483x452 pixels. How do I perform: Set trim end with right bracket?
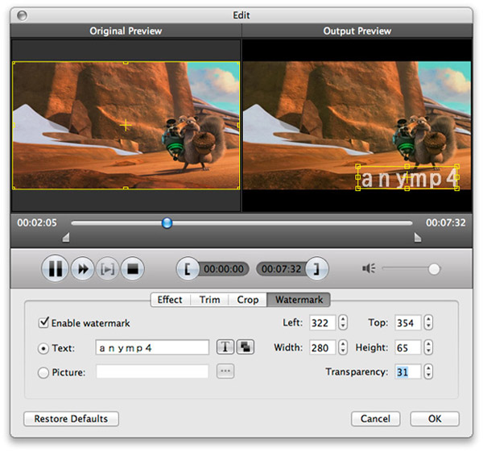tap(317, 269)
